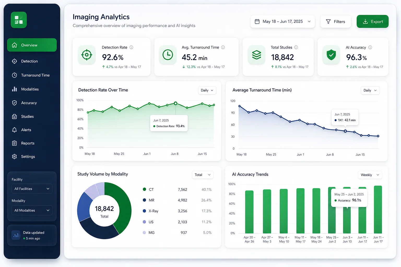The width and height of the screenshot is (401, 267).
Task: Click the highlighted Jun 7 turnaround data point
Action: point(345,131)
